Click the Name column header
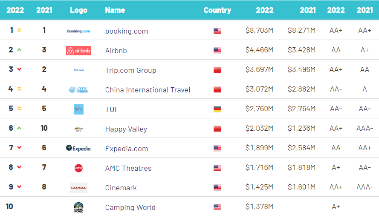This screenshot has height=218, width=379. 115,10
